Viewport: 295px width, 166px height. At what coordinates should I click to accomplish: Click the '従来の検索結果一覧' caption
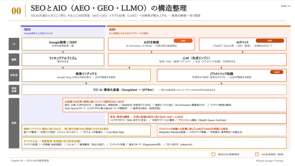63,46
